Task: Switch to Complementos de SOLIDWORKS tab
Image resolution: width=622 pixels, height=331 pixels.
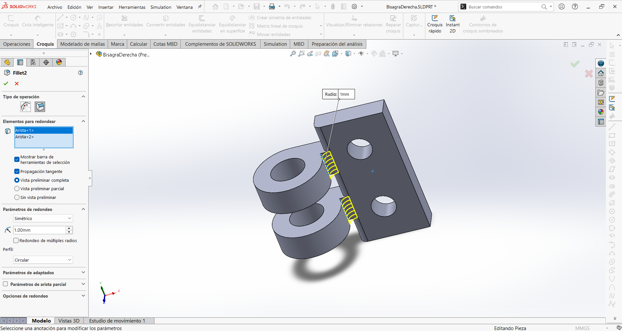Action: tap(221, 44)
